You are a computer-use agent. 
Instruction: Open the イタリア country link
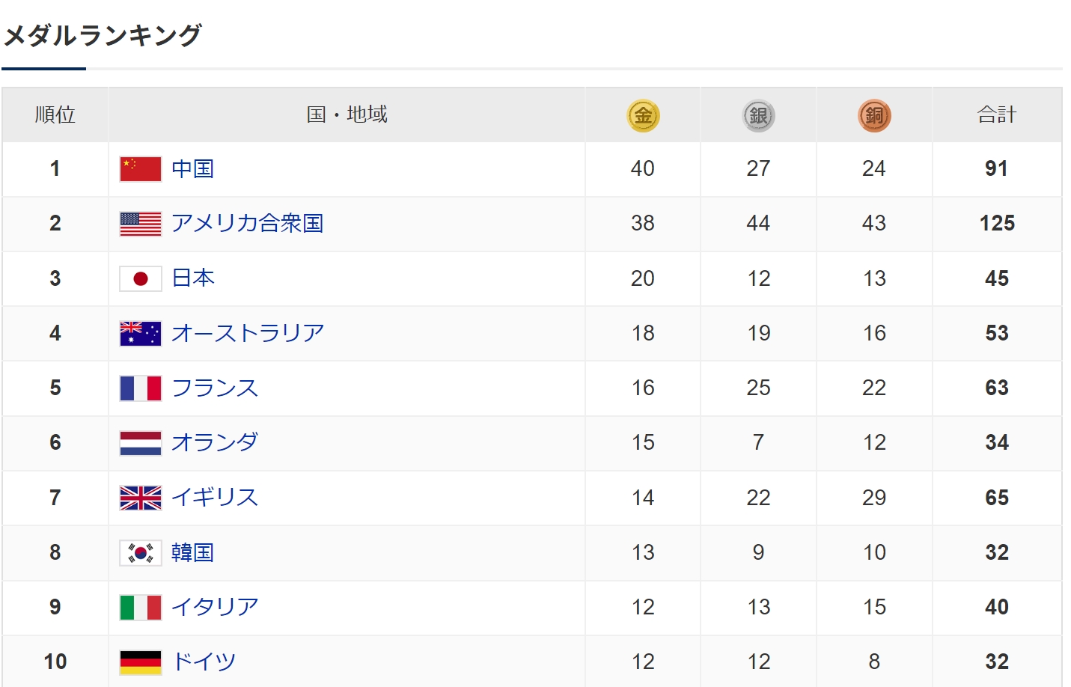point(215,607)
